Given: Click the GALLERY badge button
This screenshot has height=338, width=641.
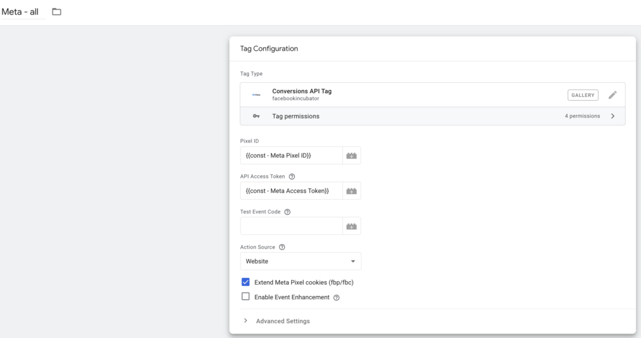Looking at the screenshot, I should pos(582,95).
